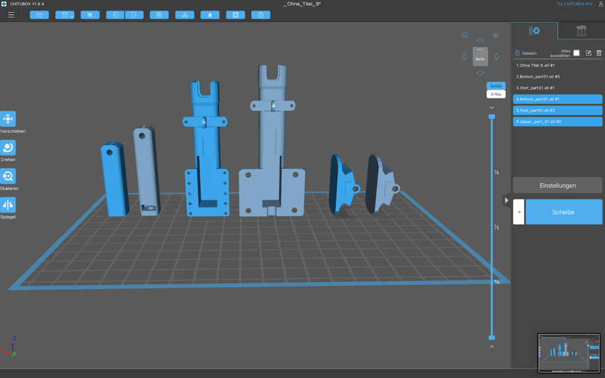Delete selected files with trash icon
Viewport: 605px width, 378px height.
pos(599,53)
